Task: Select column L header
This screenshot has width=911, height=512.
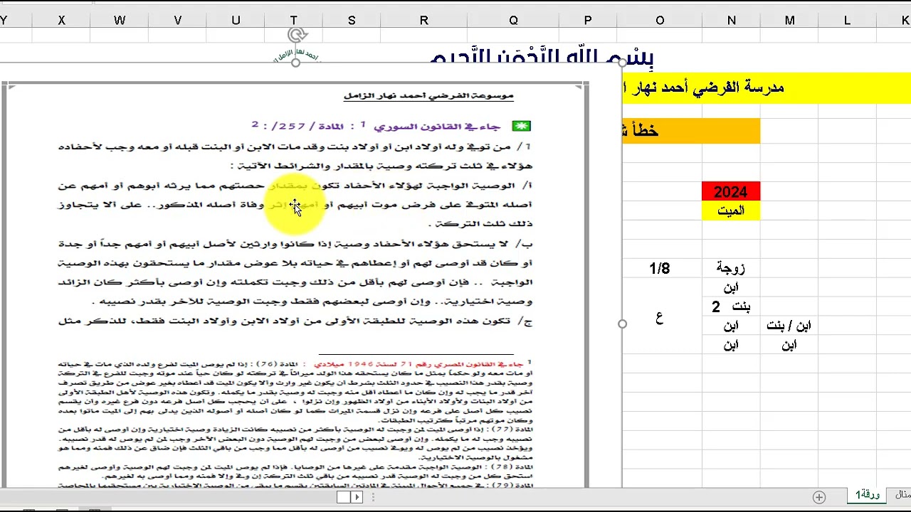Action: 847,21
